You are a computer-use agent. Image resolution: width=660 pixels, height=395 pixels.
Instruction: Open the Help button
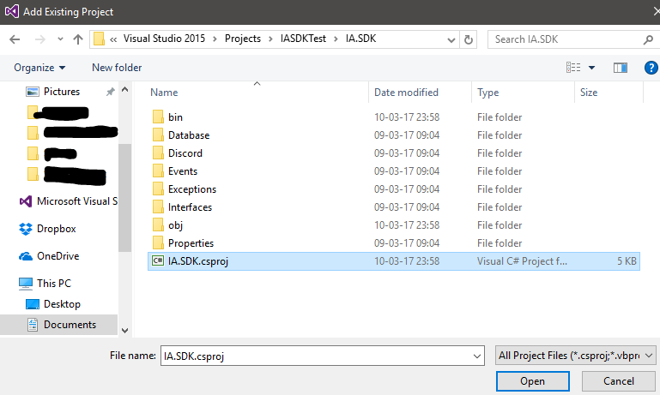(x=651, y=68)
